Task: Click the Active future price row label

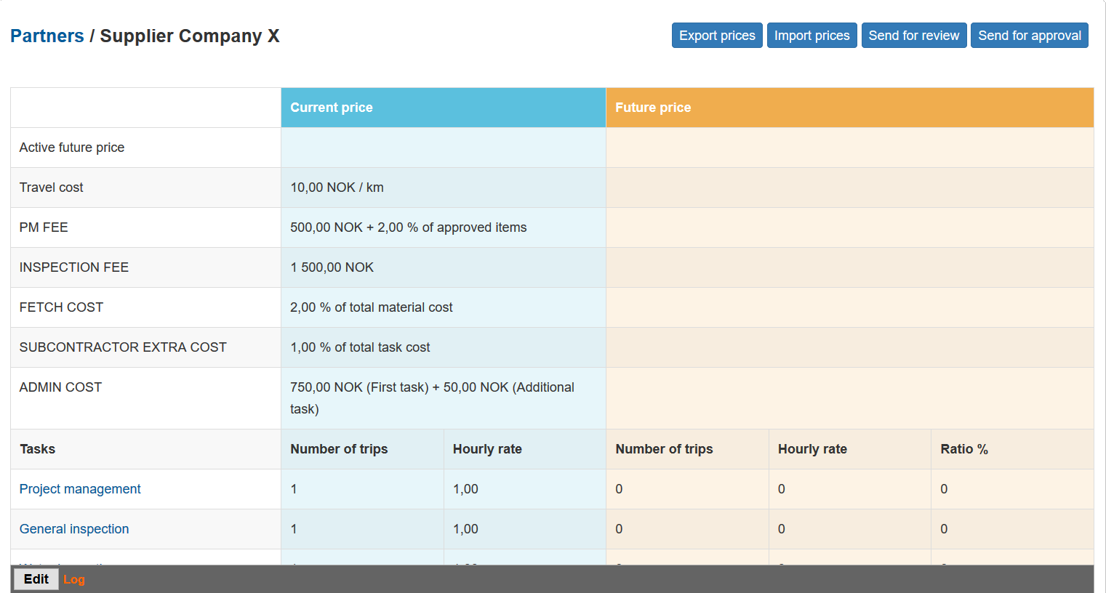Action: tap(72, 148)
